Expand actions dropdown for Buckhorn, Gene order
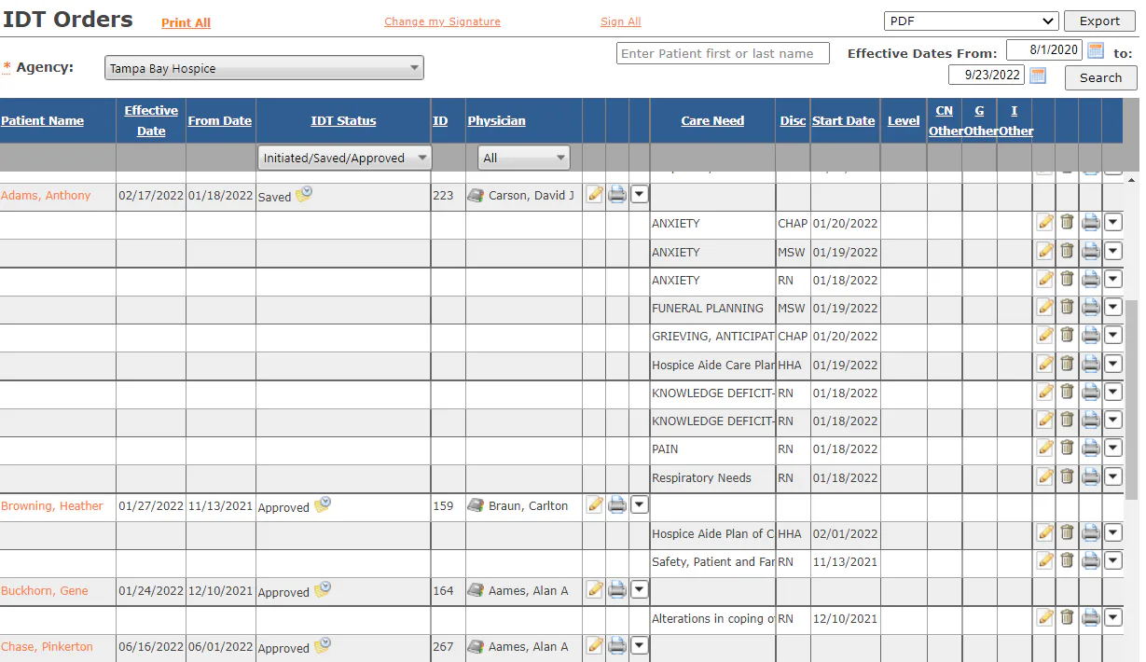1146x662 pixels. click(x=639, y=589)
